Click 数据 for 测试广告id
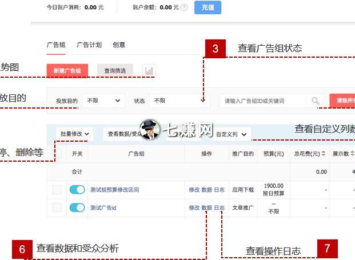The width and height of the screenshot is (355, 260). pyautogui.click(x=207, y=207)
